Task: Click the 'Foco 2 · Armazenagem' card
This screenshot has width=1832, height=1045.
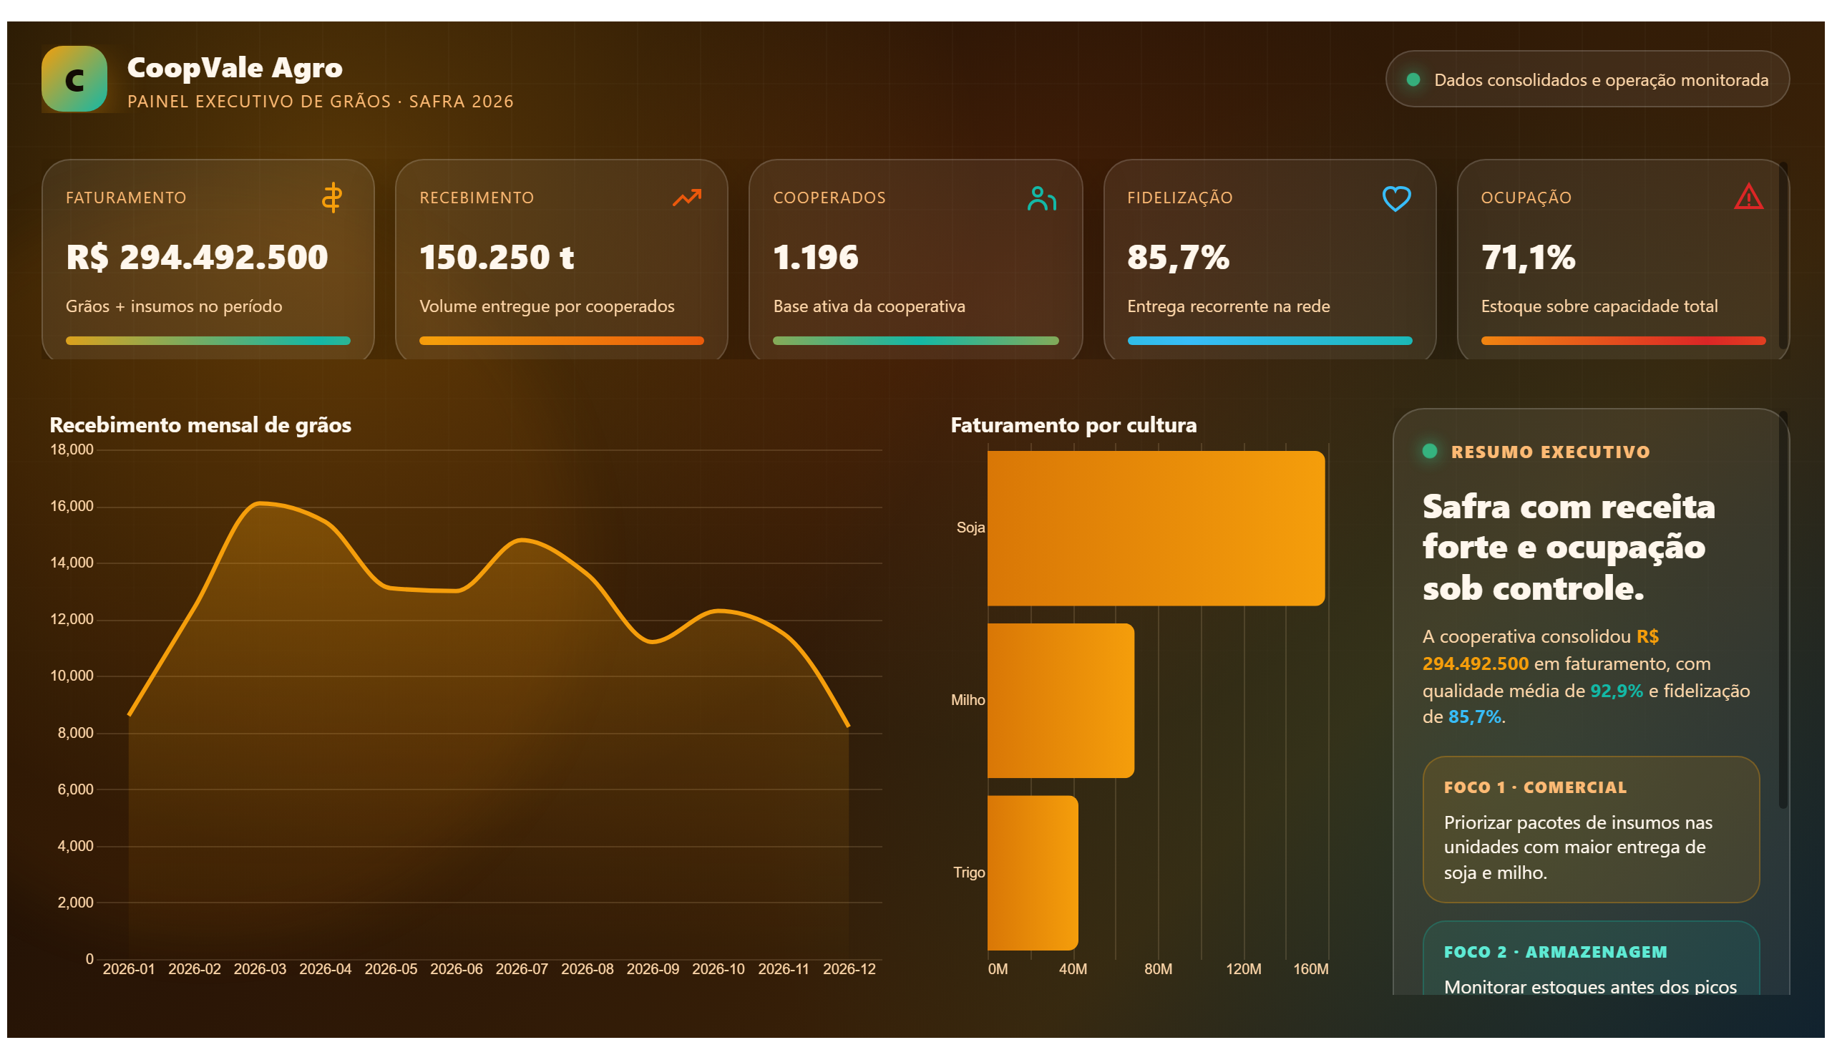Action: tap(1591, 958)
